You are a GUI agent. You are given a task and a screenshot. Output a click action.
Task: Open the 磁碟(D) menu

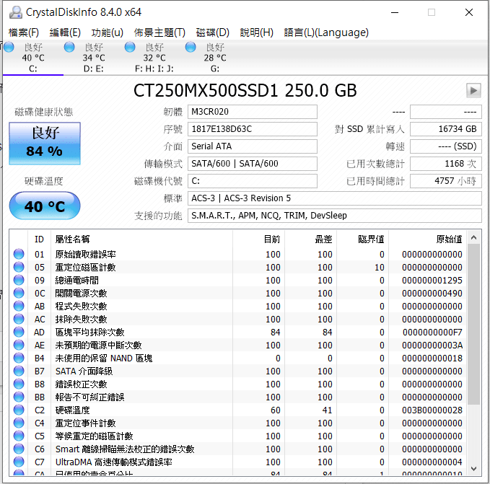[213, 32]
